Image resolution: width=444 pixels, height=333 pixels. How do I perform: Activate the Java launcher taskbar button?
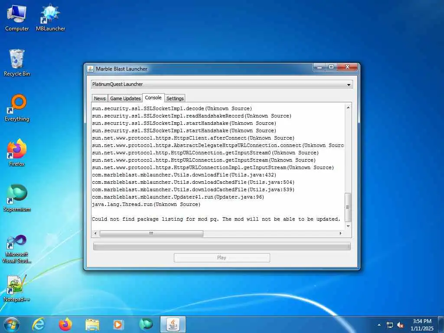pos(173,324)
